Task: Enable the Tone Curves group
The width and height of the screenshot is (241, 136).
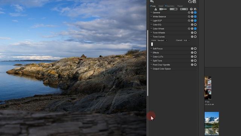Action: [x=195, y=37]
